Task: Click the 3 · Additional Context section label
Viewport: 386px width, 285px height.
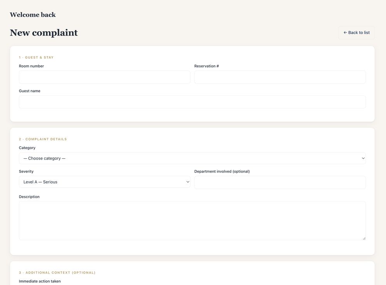Action: [57, 273]
